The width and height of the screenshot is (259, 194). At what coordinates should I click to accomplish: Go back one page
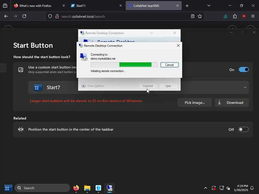6,16
